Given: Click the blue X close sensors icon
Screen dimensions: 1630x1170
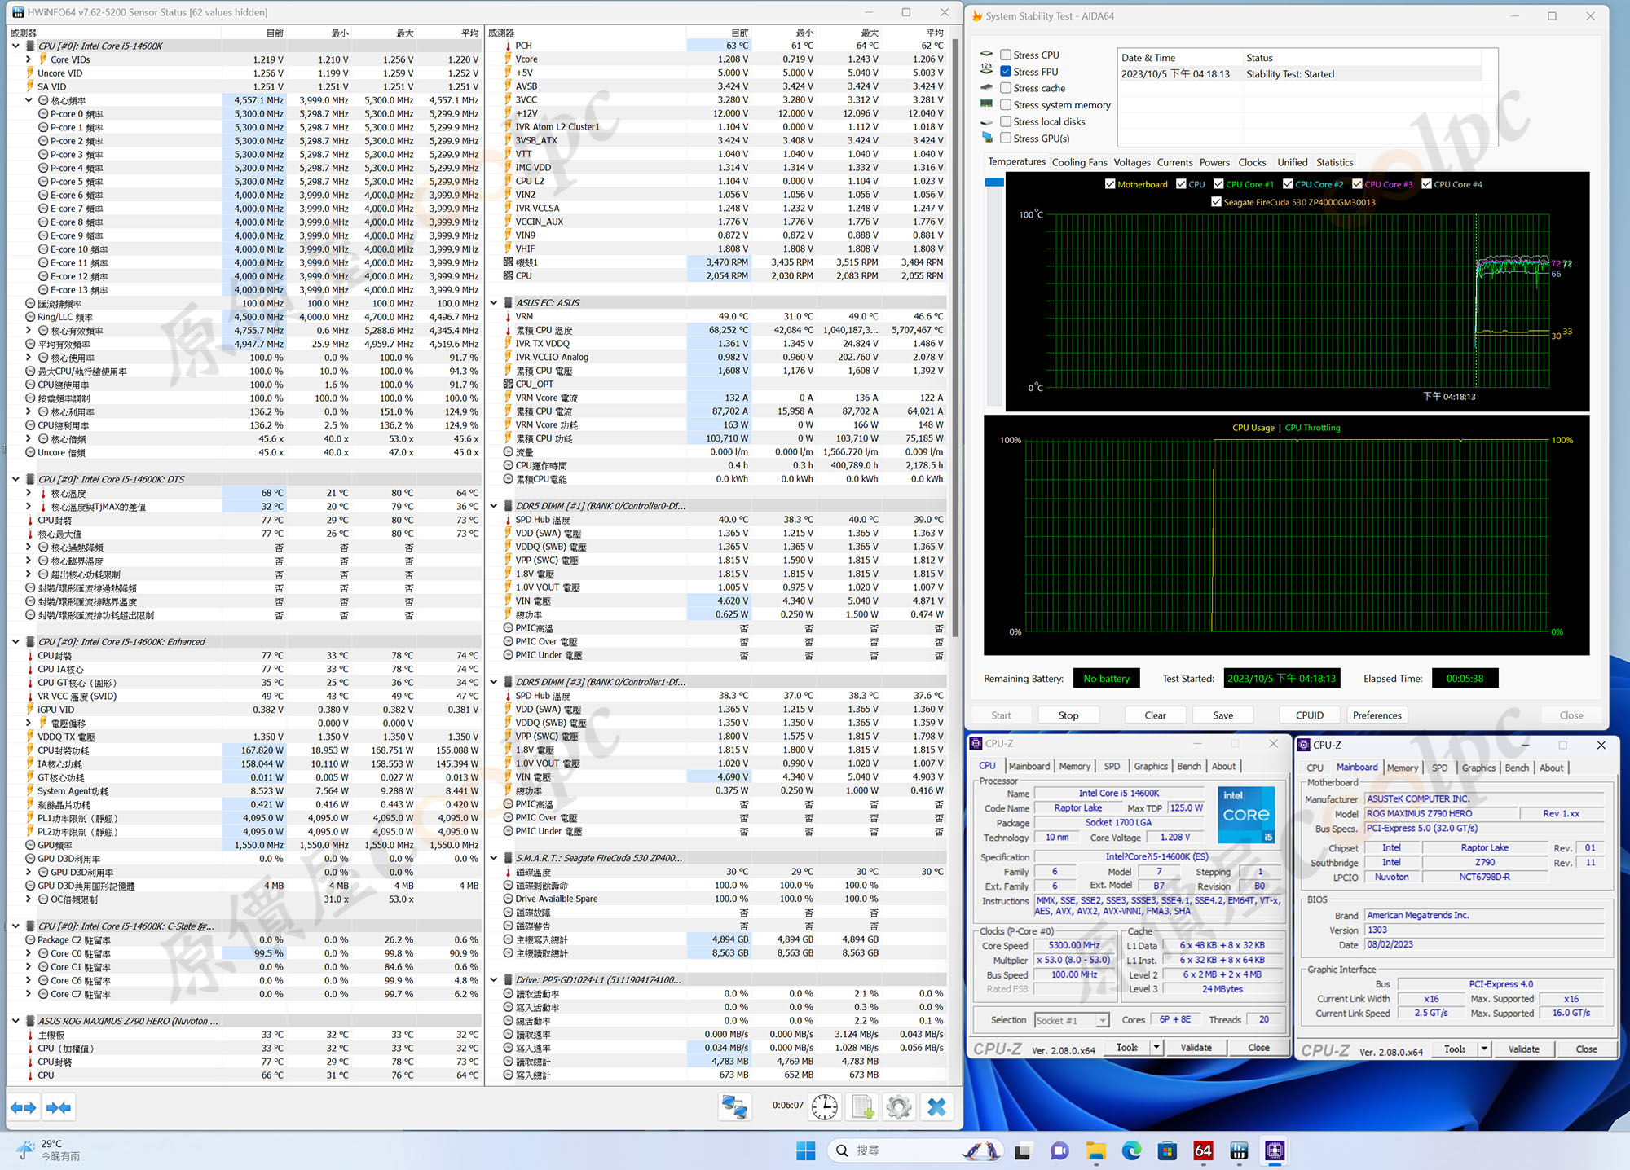Looking at the screenshot, I should (x=937, y=1107).
